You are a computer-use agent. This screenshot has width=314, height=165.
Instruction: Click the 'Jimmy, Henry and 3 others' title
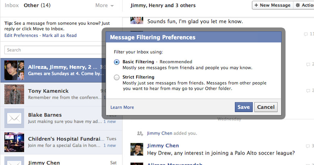click(x=163, y=5)
